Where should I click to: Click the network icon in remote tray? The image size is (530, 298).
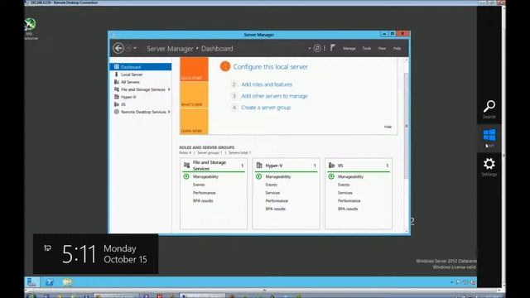(x=465, y=282)
